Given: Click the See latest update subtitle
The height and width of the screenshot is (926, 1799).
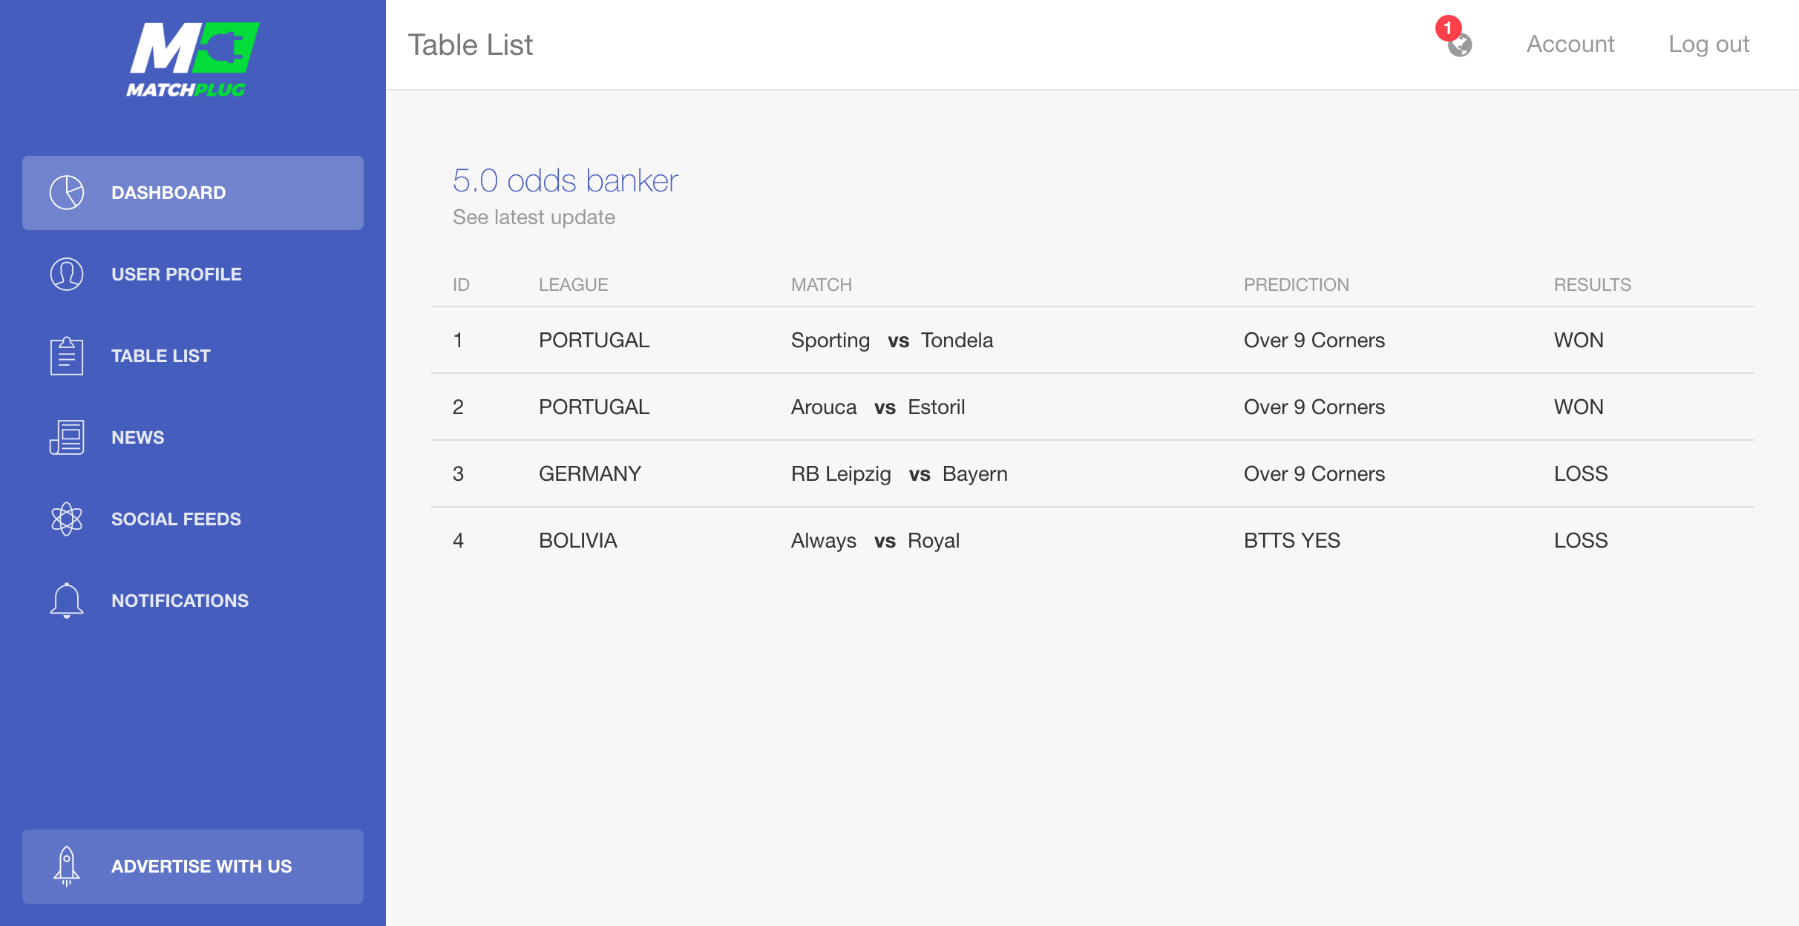Looking at the screenshot, I should [x=534, y=217].
